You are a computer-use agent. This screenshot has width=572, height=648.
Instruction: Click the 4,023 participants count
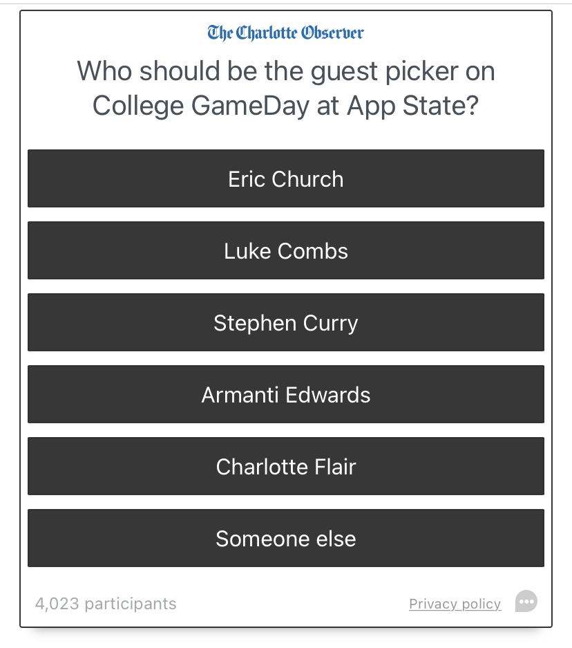(x=106, y=604)
